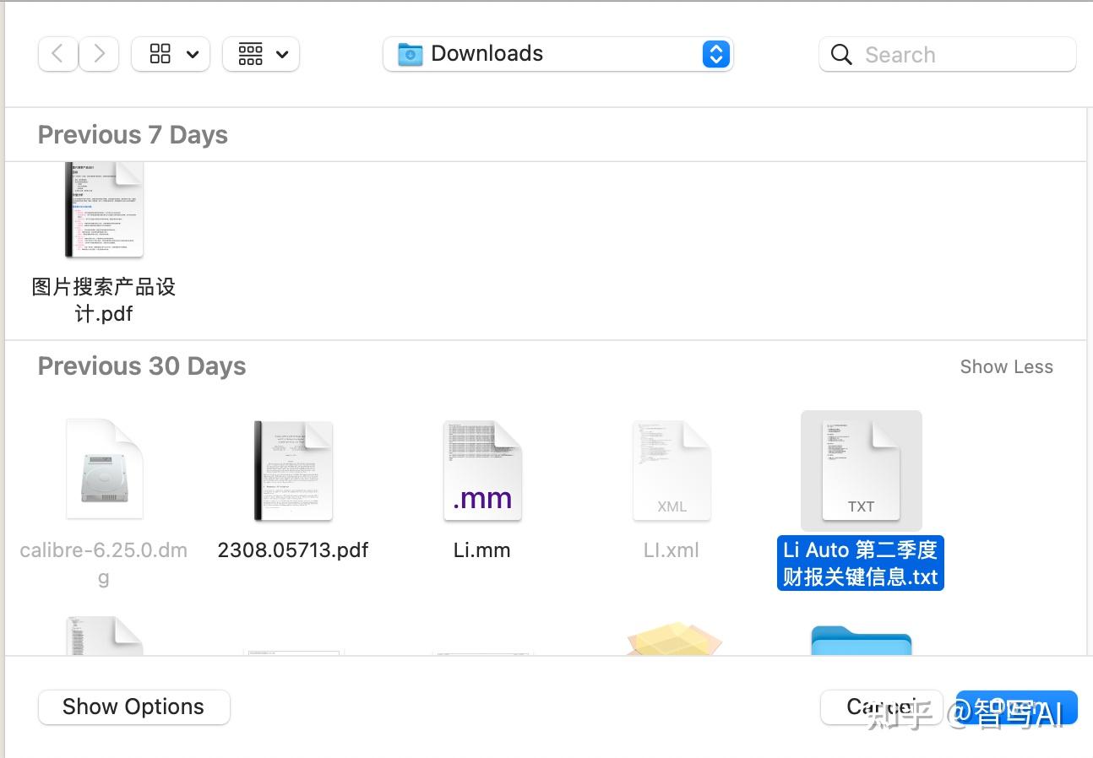Select the text document icon below calibre-6.25.0.dmg
The width and height of the screenshot is (1093, 758).
pos(104,636)
